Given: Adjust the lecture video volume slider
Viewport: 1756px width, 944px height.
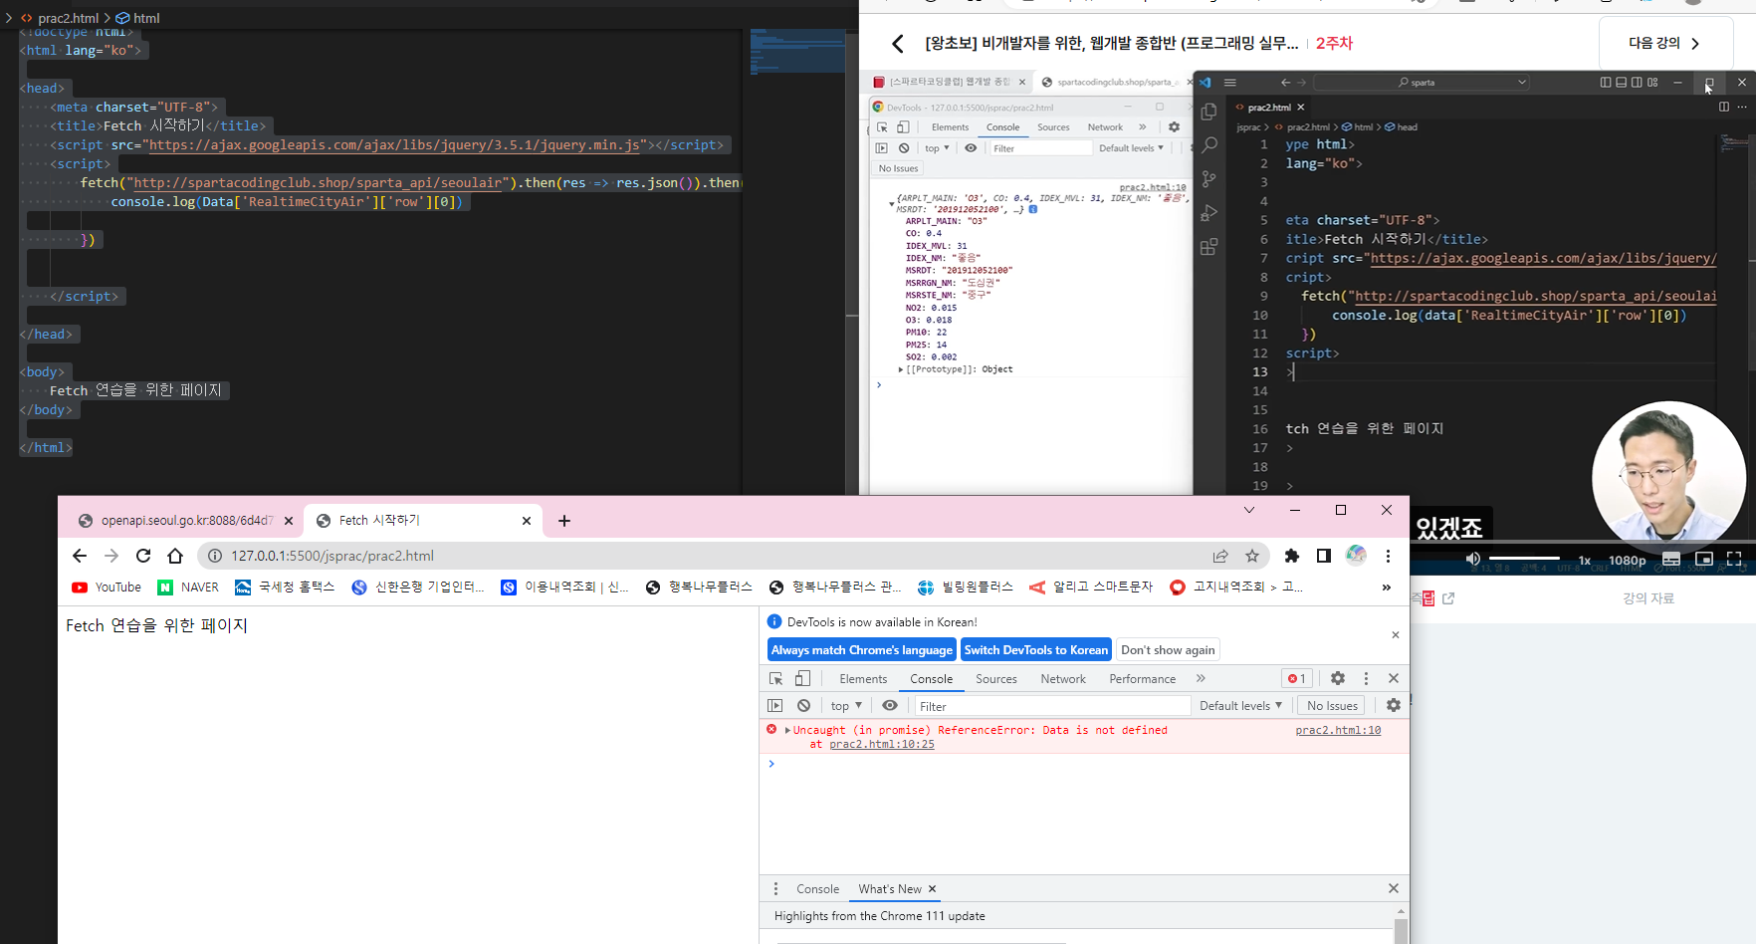Looking at the screenshot, I should [x=1524, y=559].
